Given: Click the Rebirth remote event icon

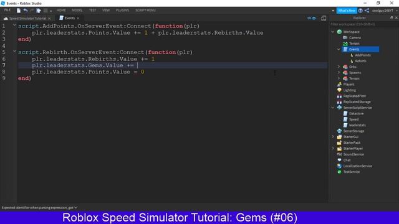Looking at the screenshot, I should click(352, 61).
